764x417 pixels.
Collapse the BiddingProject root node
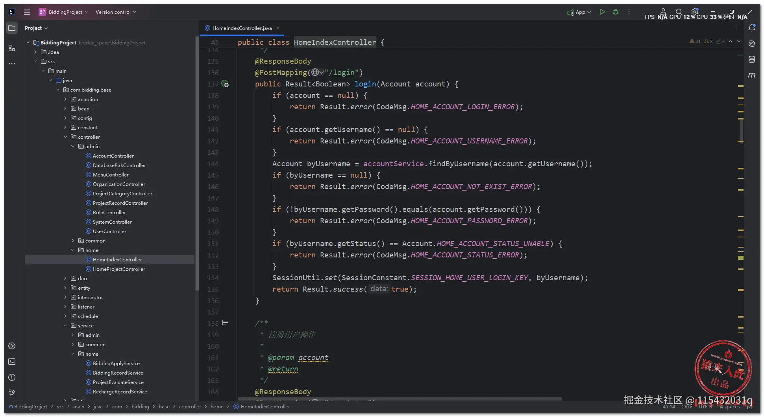point(28,42)
